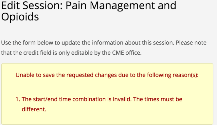Click the phrase "The times must be"
The width and height of the screenshot is (217, 125).
pyautogui.click(x=158, y=99)
